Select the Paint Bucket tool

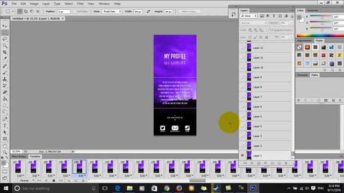[5, 99]
